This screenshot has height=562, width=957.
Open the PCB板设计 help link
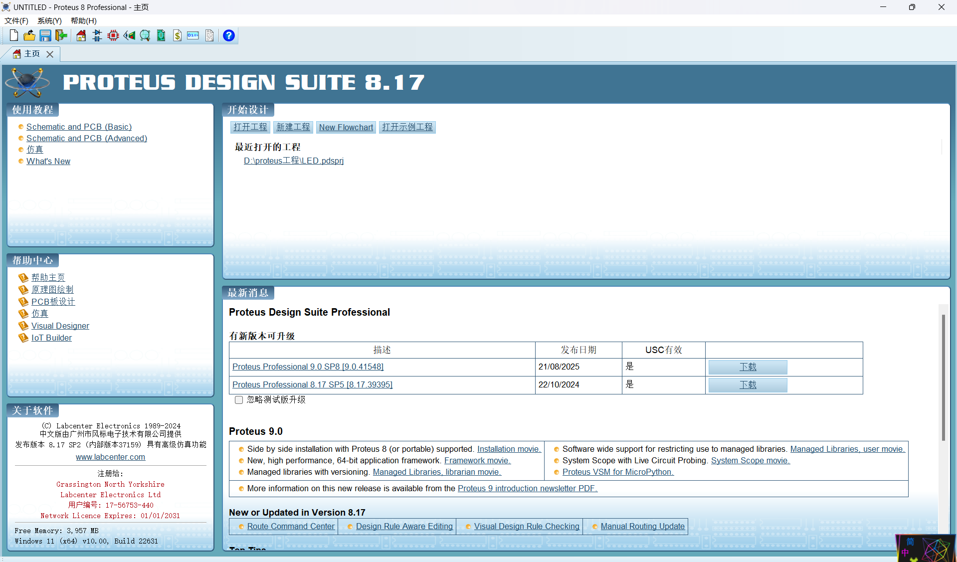click(x=53, y=302)
